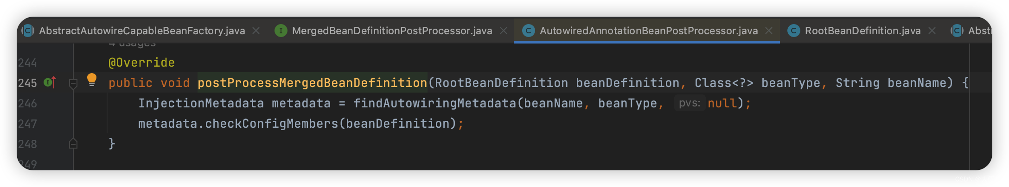Select AutowiredAnnotationBeanPostProcessor.java tab

coord(649,31)
